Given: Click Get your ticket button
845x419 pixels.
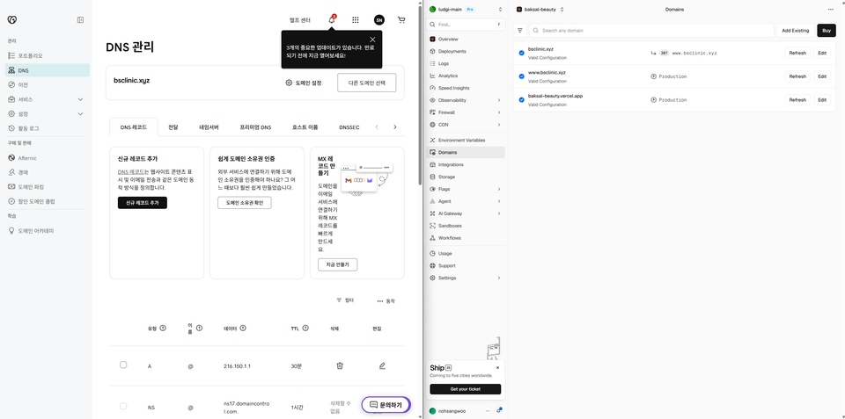Looking at the screenshot, I should click(465, 389).
